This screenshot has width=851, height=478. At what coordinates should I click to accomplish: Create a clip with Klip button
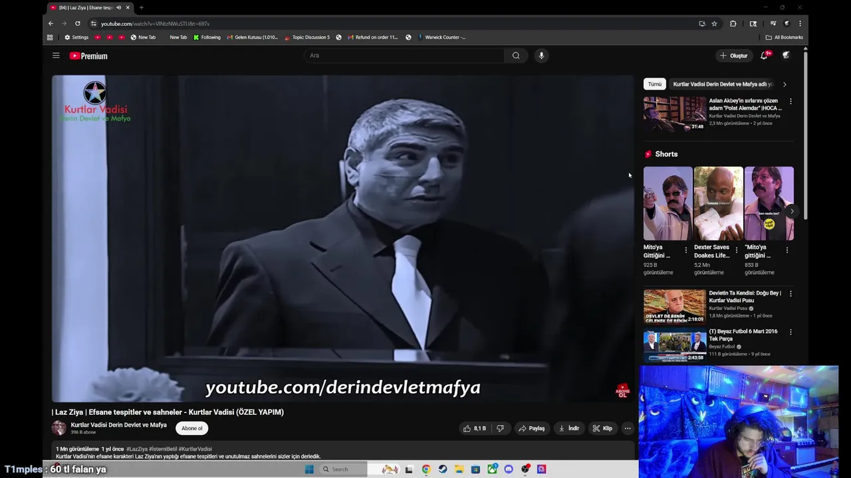click(x=602, y=428)
